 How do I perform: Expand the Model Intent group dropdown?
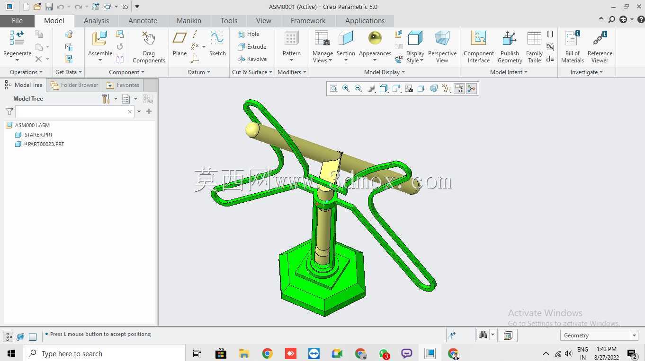click(509, 72)
